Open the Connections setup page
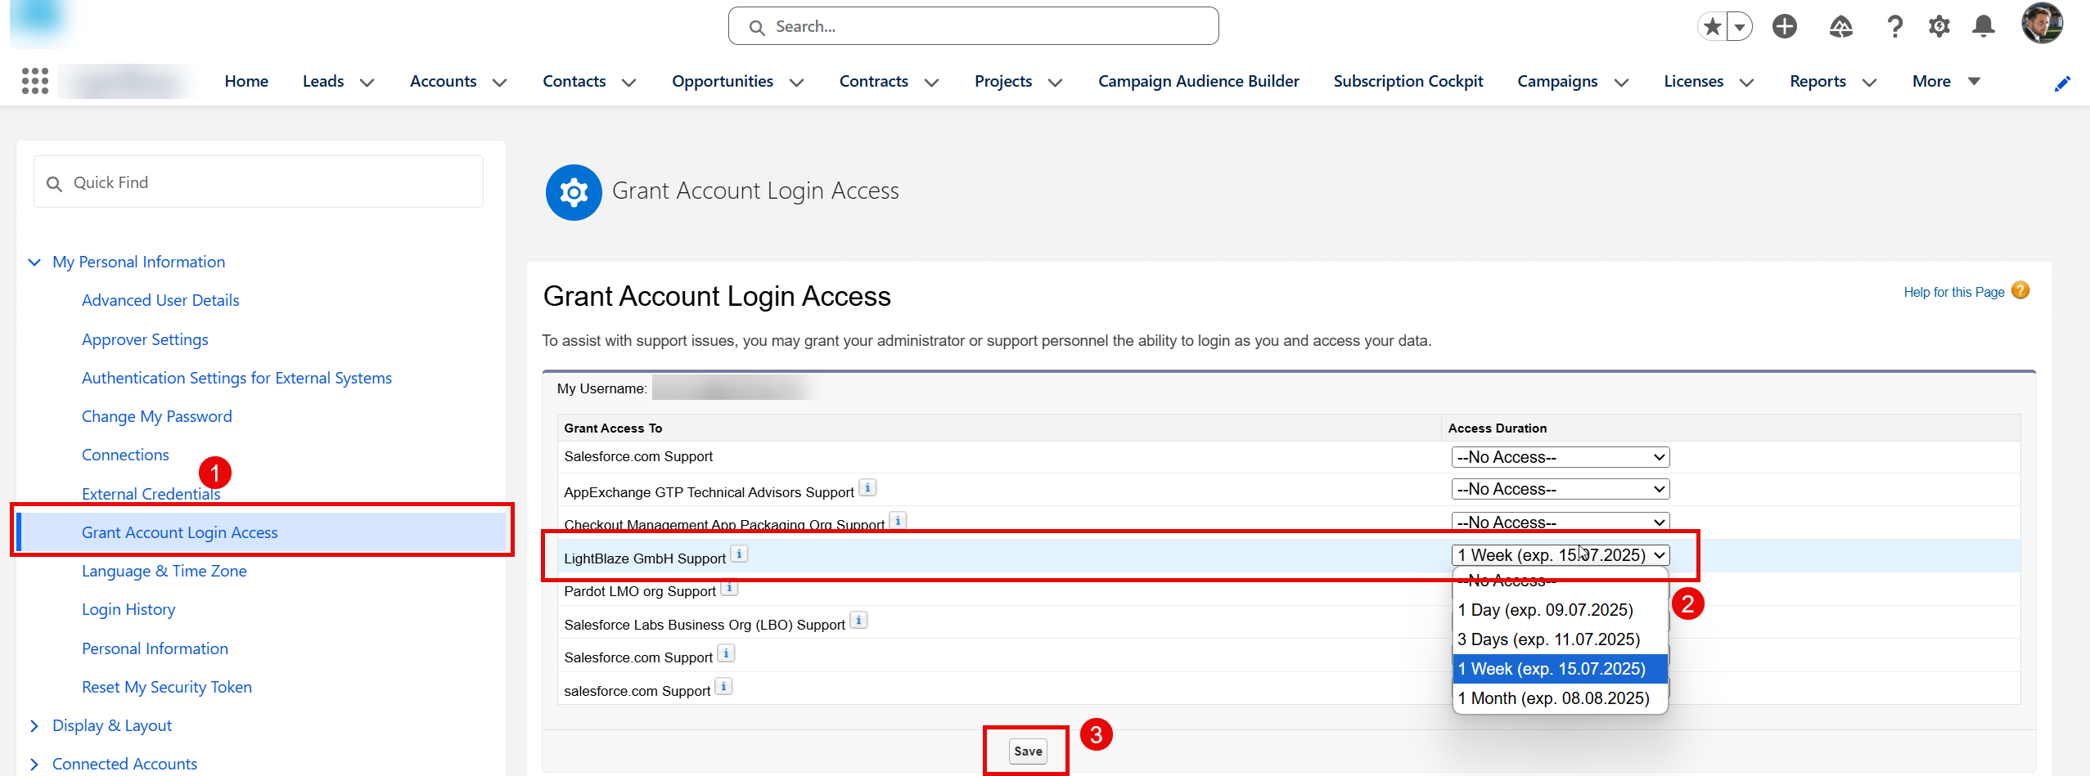 (x=125, y=455)
